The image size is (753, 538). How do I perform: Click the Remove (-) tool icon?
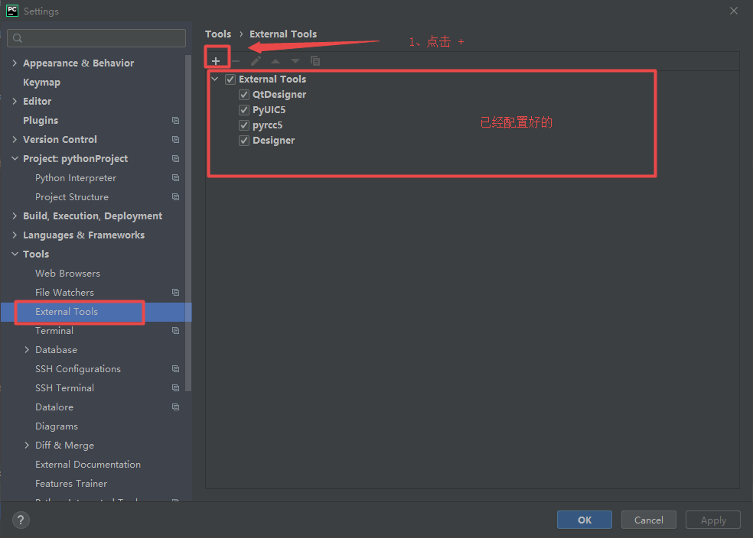coord(236,60)
